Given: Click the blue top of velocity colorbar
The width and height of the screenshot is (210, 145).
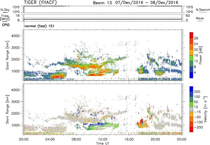Looking at the screenshot, I should 191,89.
